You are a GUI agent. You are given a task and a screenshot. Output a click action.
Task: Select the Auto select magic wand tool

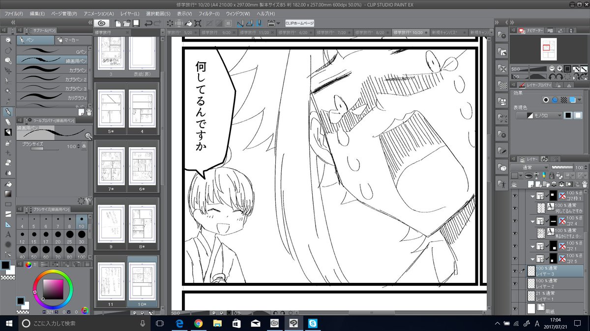click(x=8, y=91)
